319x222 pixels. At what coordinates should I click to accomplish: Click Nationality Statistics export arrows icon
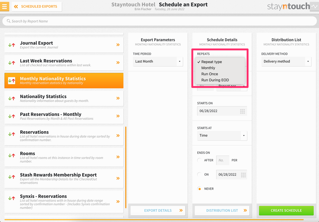coord(11,98)
